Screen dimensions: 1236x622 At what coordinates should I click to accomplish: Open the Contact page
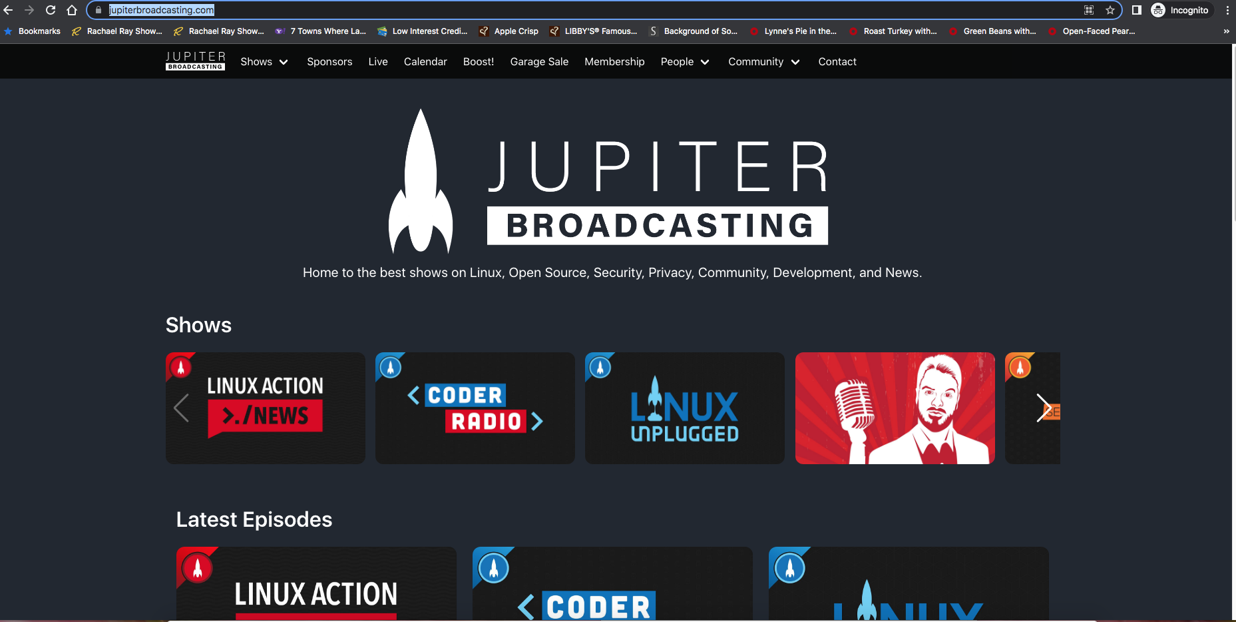(x=837, y=62)
